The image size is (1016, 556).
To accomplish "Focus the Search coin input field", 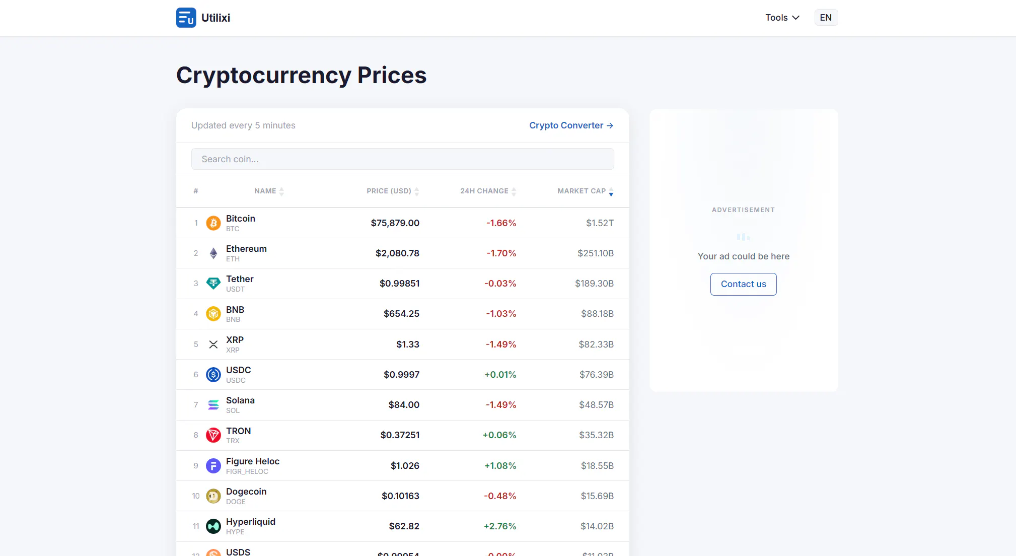I will click(x=402, y=159).
